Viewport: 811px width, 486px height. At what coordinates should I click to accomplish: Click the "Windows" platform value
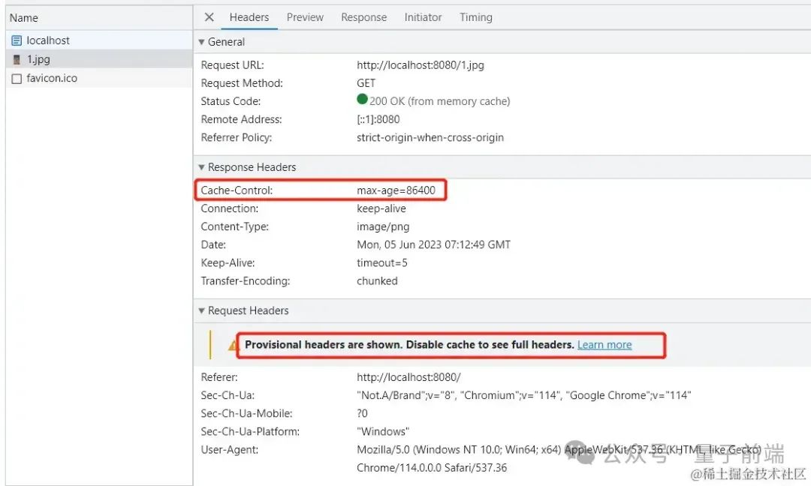(383, 431)
